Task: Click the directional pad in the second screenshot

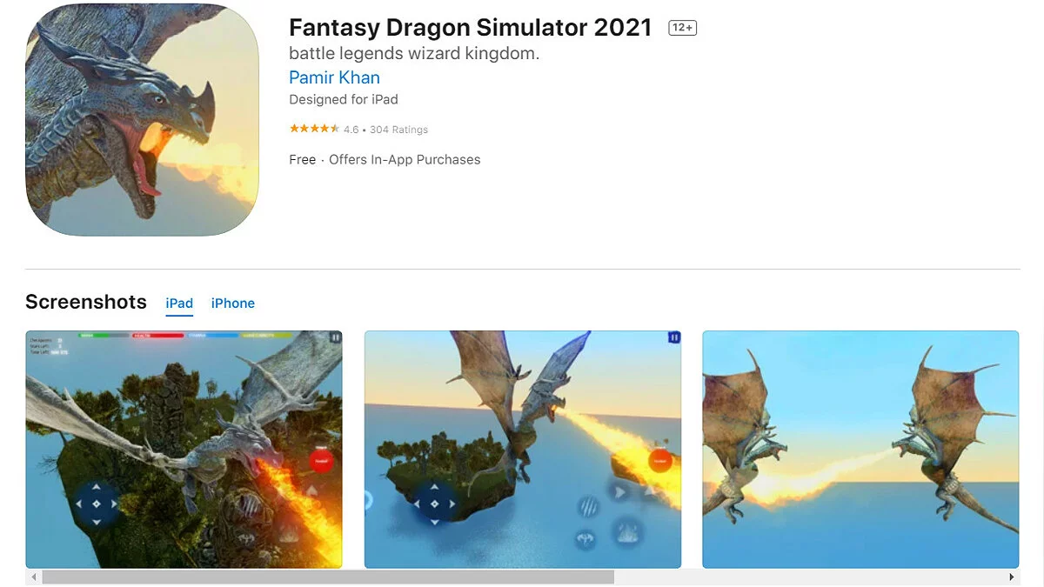Action: coord(434,504)
